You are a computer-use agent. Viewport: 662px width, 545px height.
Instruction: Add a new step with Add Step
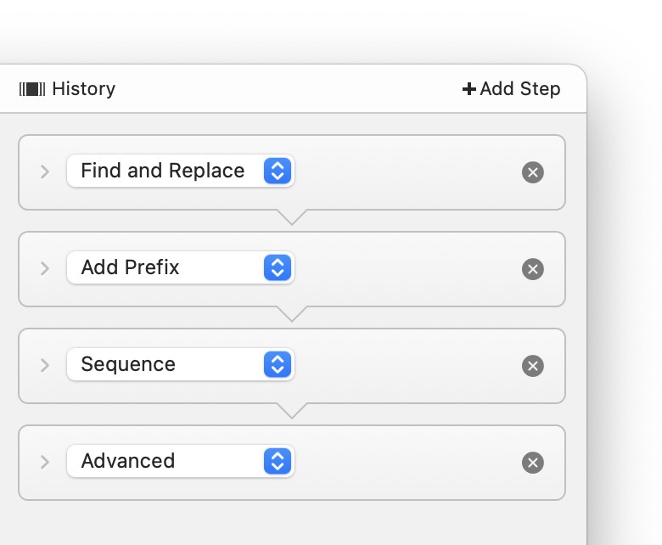coord(511,89)
